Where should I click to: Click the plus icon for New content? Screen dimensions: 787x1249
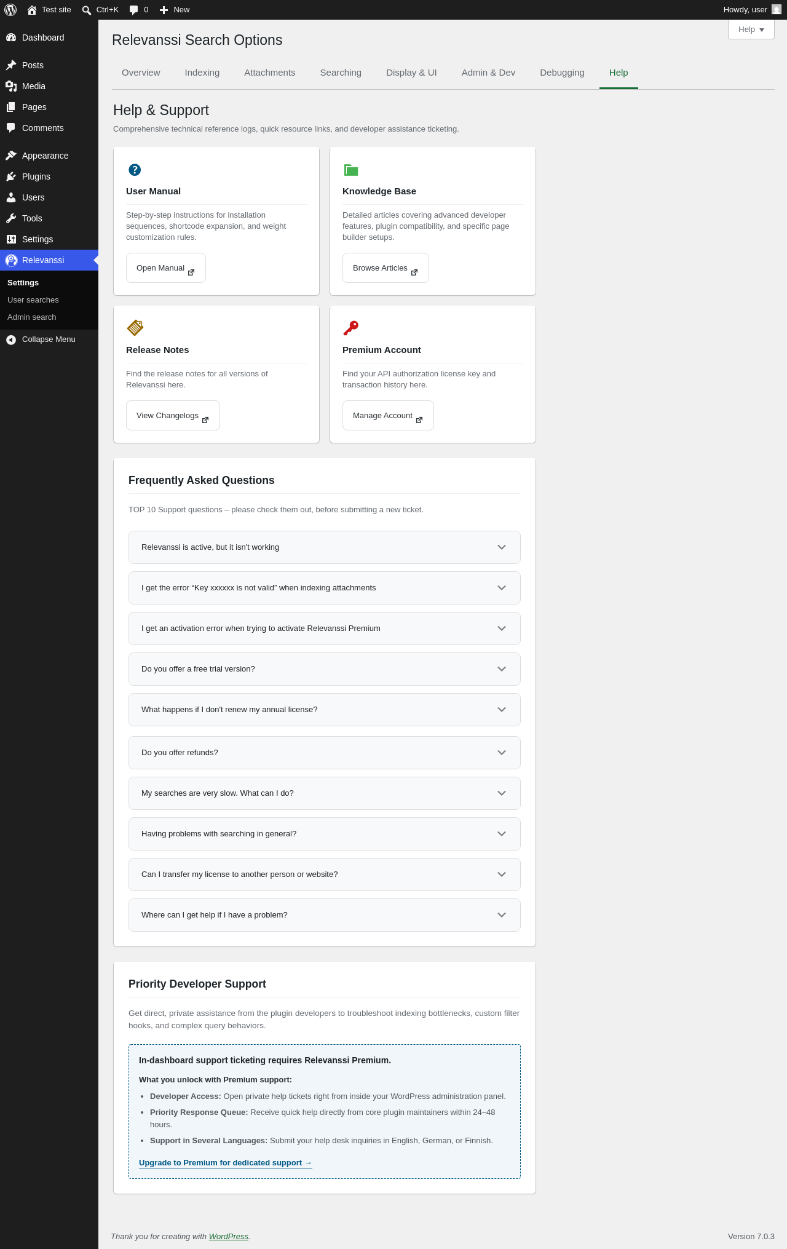[164, 10]
